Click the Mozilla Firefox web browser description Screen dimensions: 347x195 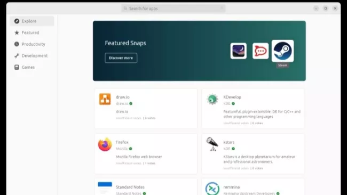tap(139, 157)
